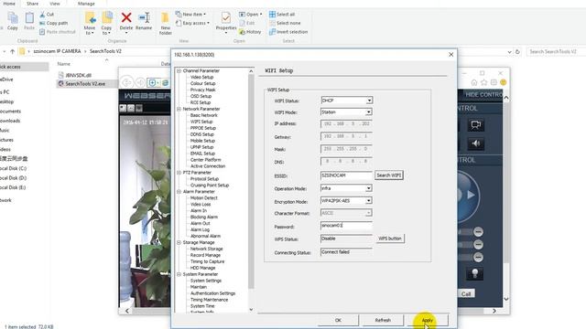Click the first minus button in the PTZ panel

click(x=478, y=231)
